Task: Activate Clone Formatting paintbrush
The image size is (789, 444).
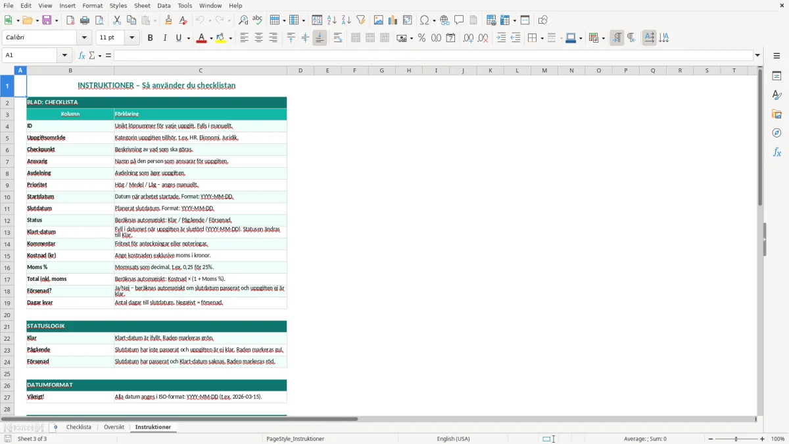Action: [168, 20]
